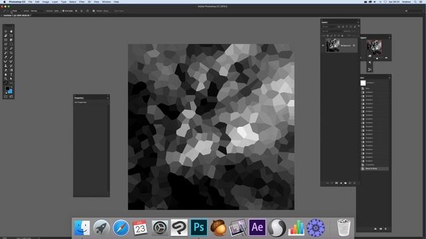Viewport: 426px width, 239px height.
Task: Open the Navigator panel menu
Action: click(389, 38)
